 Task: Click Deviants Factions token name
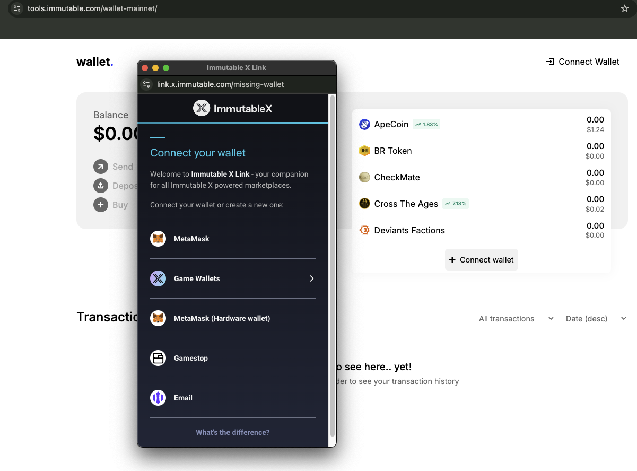409,230
